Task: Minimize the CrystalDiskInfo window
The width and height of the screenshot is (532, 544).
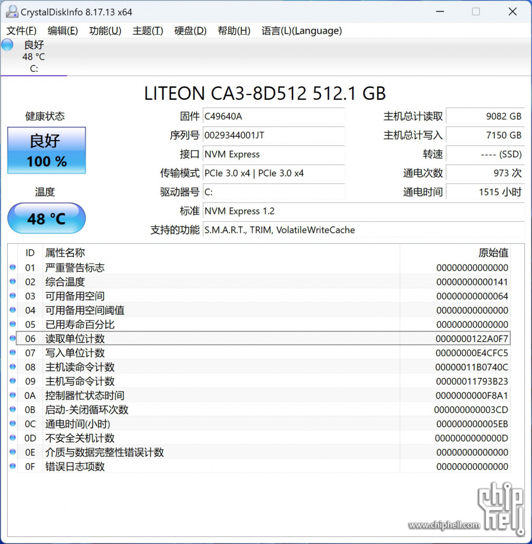Action: pos(440,12)
